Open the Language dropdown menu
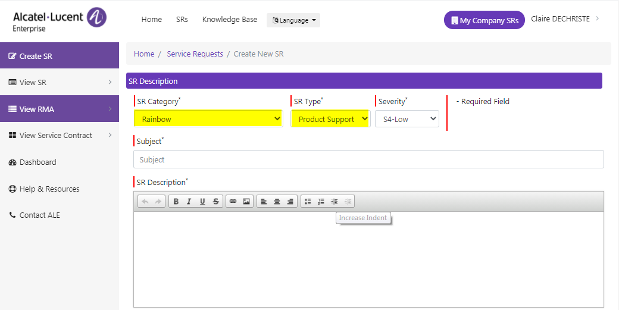 pos(293,20)
